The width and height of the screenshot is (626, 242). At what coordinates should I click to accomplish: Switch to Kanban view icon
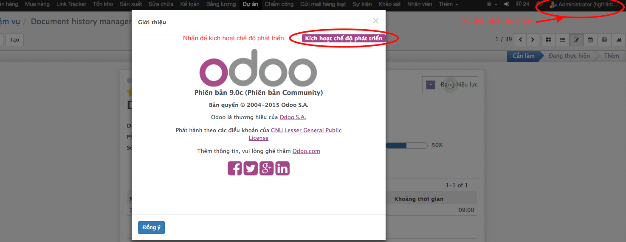(548, 40)
